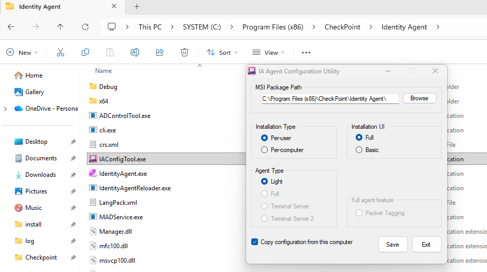
Task: Expand chevron after This PC breadcrumb
Action: click(x=172, y=27)
